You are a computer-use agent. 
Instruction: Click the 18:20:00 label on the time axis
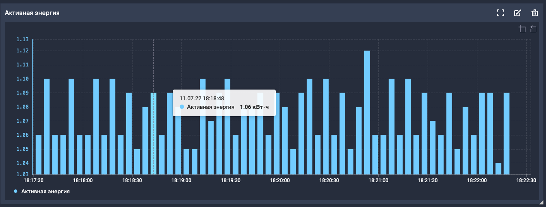[x=281, y=181]
